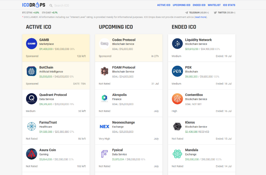This screenshot has height=175, width=266.
Task: Open the ICO STATS menu item
Action: 229,5
